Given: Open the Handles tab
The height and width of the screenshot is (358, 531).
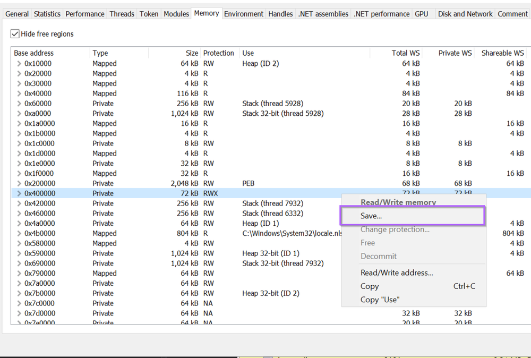Looking at the screenshot, I should (280, 14).
